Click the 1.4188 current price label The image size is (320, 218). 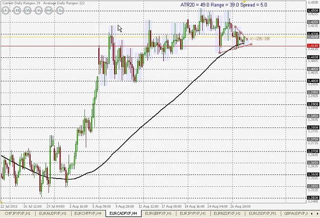[313, 37]
